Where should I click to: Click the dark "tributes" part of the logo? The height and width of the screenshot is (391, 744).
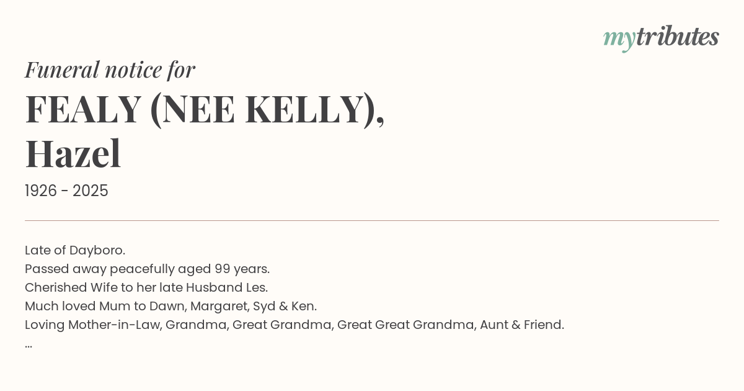click(x=677, y=37)
